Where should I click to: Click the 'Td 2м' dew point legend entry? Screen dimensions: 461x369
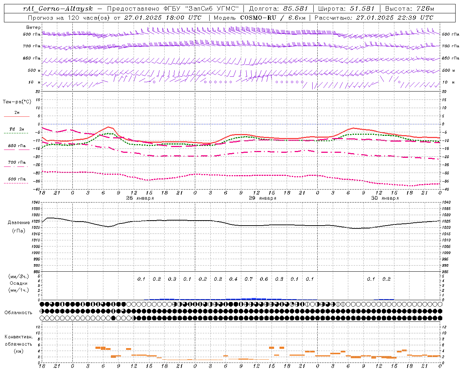(x=17, y=129)
